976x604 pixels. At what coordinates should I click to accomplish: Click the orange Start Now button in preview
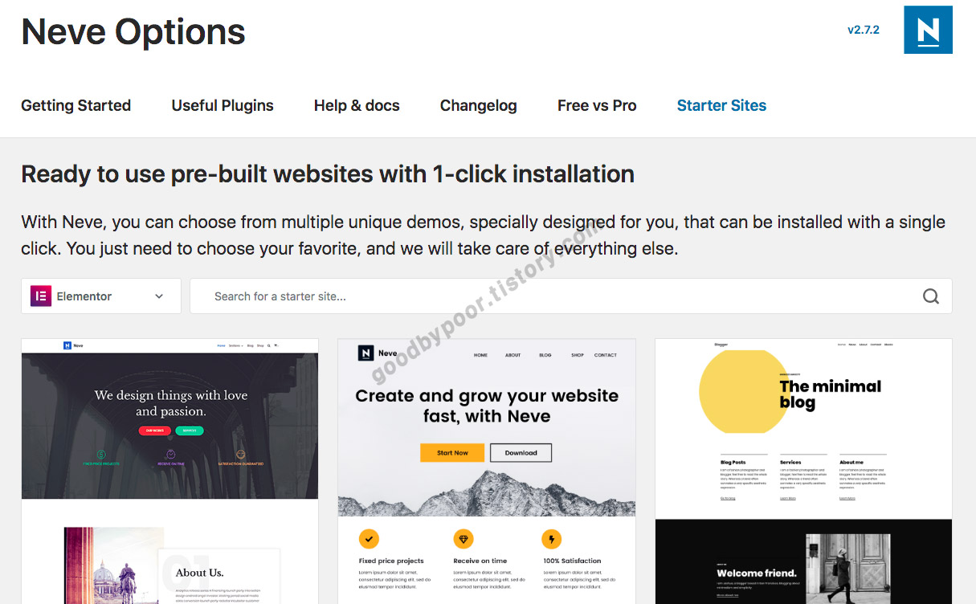coord(452,453)
